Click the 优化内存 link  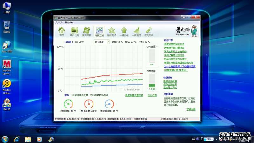(152, 95)
